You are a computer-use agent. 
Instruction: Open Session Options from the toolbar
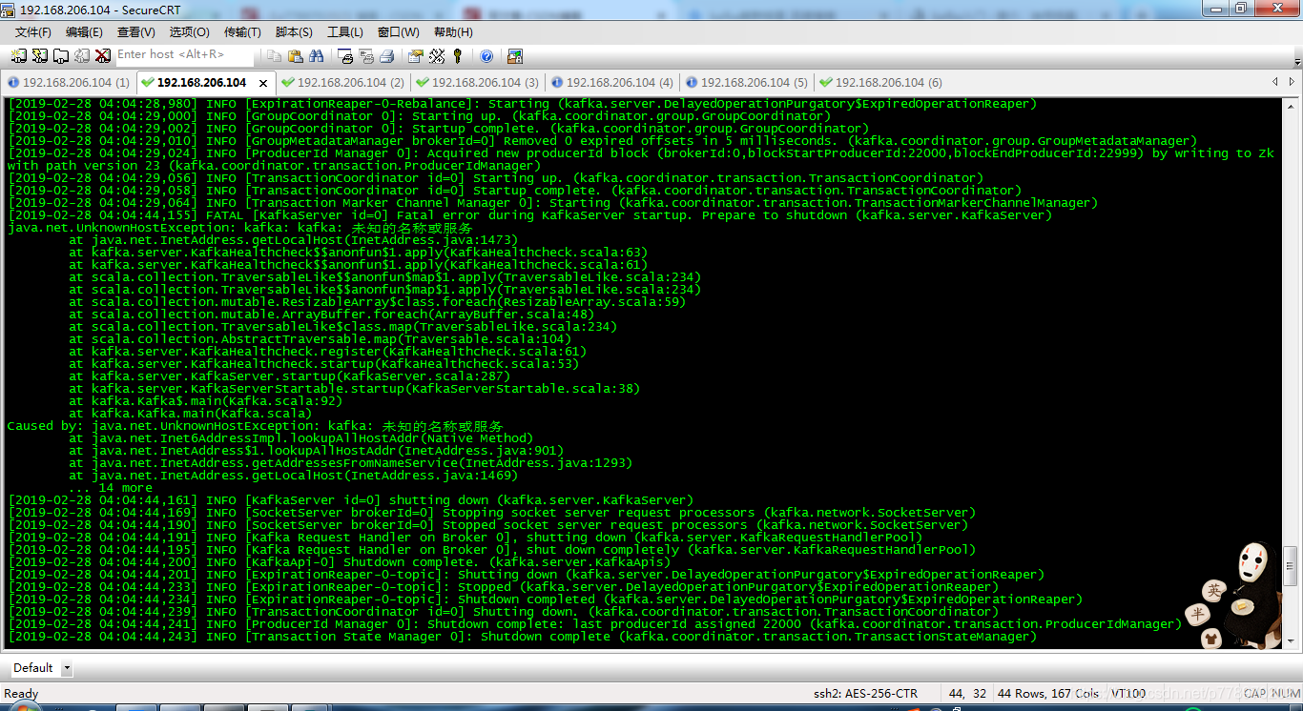(x=416, y=55)
